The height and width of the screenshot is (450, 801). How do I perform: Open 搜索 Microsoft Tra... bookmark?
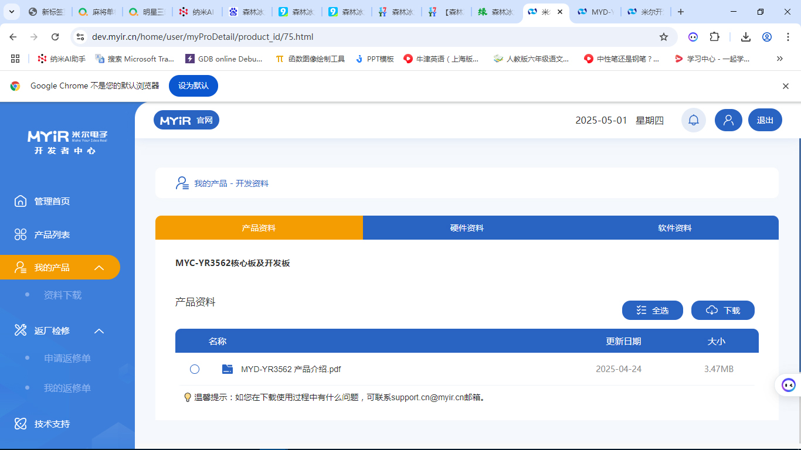[x=135, y=59]
